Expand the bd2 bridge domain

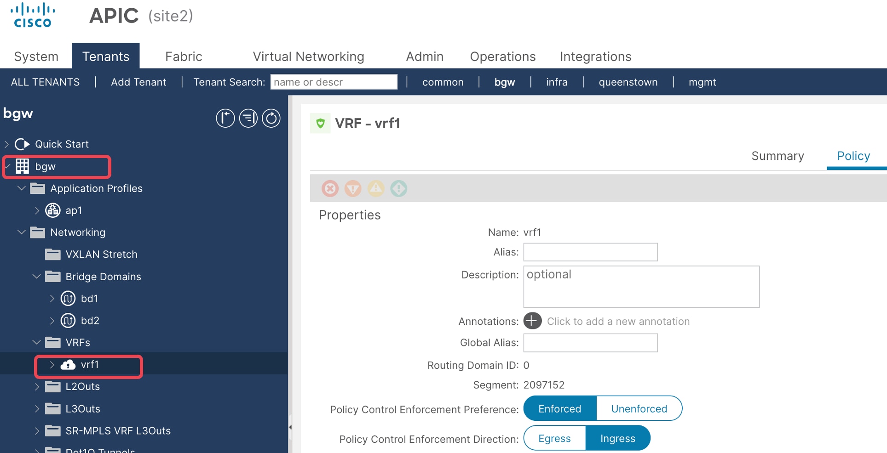point(52,321)
